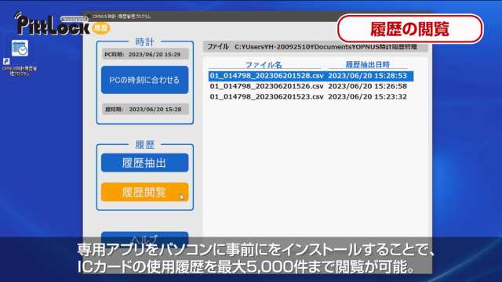Image resolution: width=502 pixels, height=282 pixels.
Task: Click the 履歴抽出日時 column header
Action: click(x=368, y=64)
